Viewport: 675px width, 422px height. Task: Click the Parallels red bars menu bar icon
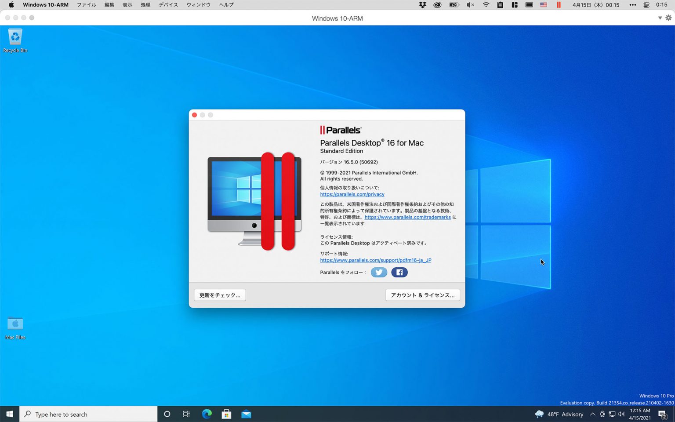(x=559, y=5)
